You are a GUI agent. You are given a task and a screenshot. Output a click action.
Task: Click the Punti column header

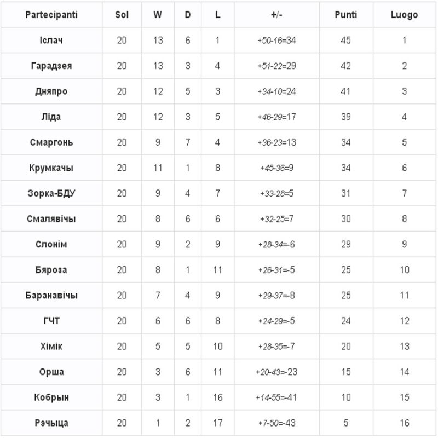pos(345,15)
